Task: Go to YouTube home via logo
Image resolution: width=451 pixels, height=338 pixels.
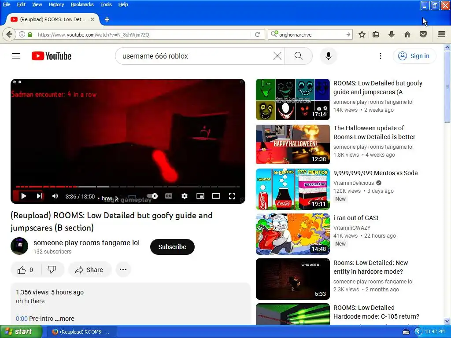Action: pos(52,56)
